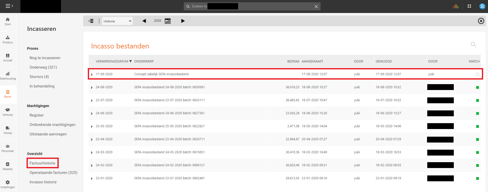Go to Archief in the sidebar
This screenshot has height=192, width=488.
[8, 58]
